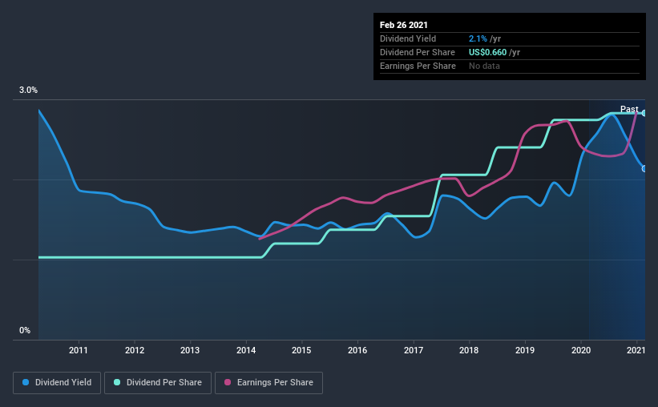
Task: Click the blue Dividend Yield legend dot
Action: click(26, 382)
